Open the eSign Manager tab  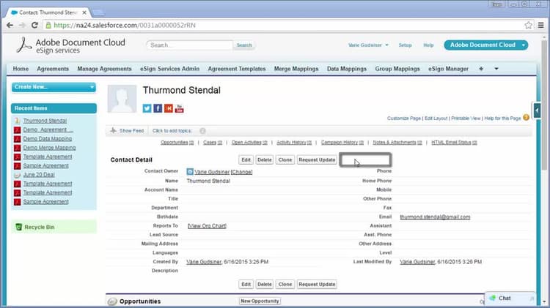tap(448, 69)
